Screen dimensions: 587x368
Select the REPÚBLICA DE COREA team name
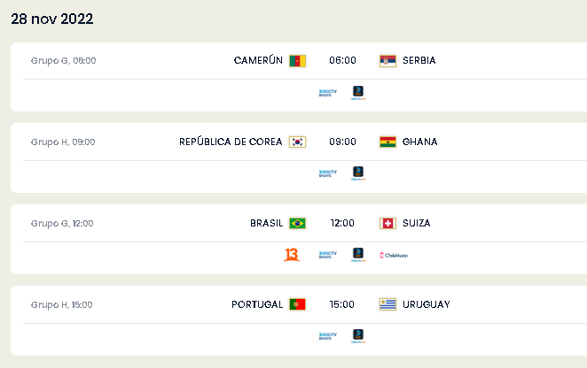[231, 142]
